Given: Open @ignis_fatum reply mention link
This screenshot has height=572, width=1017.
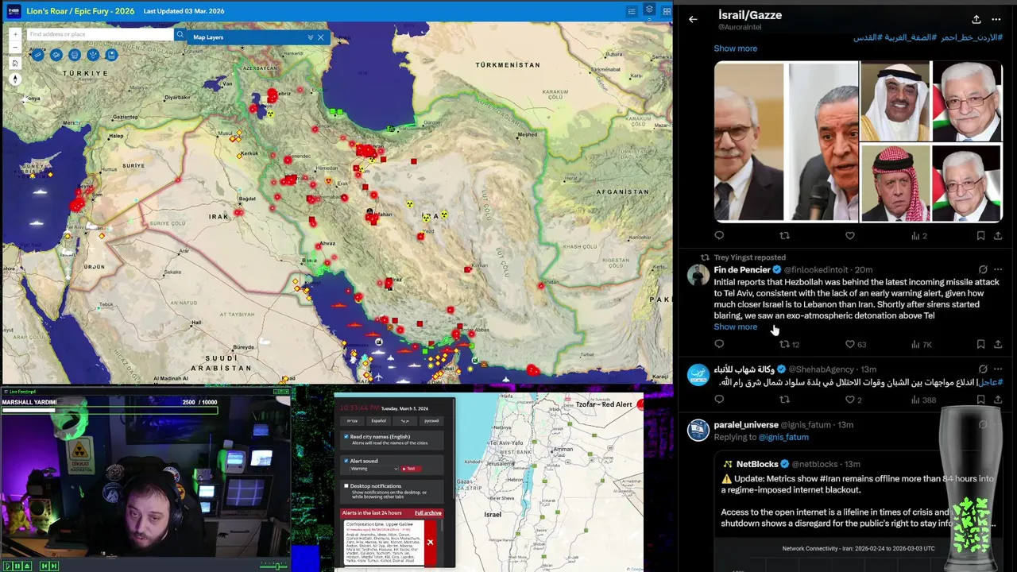Looking at the screenshot, I should (x=783, y=437).
